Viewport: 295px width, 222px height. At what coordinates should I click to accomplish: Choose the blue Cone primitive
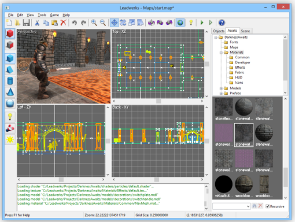[10, 92]
